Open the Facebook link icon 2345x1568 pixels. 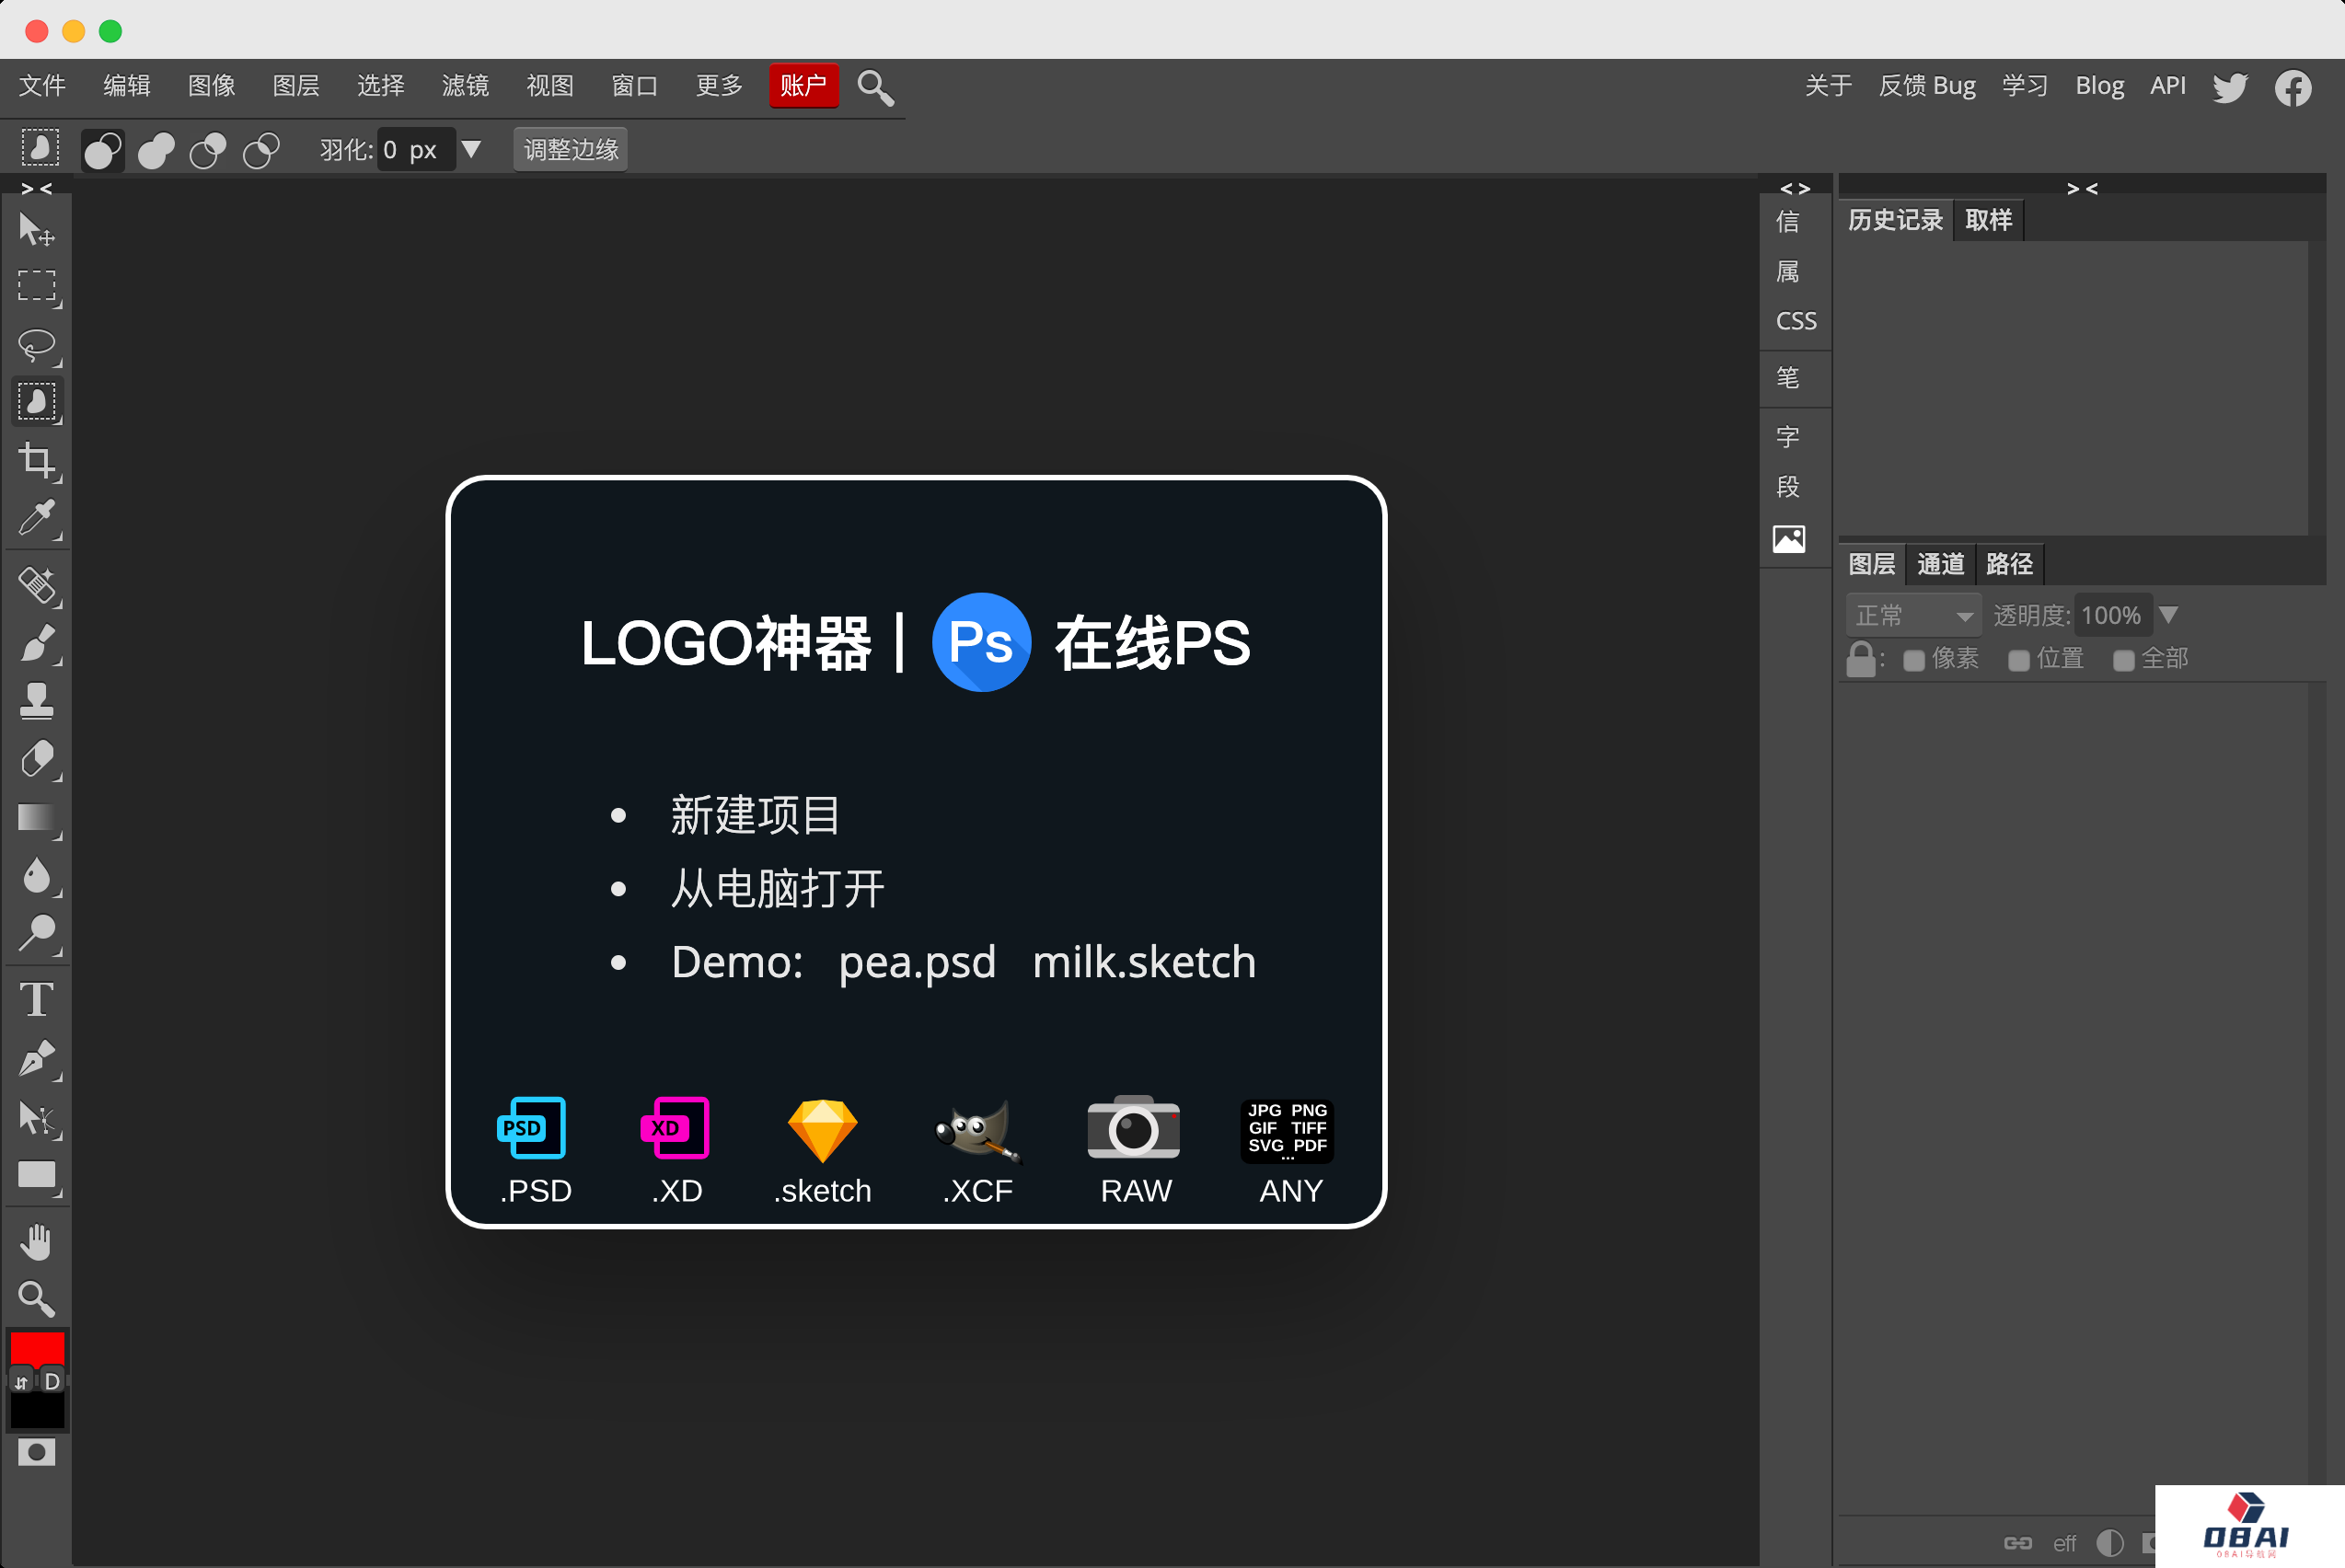point(2293,87)
